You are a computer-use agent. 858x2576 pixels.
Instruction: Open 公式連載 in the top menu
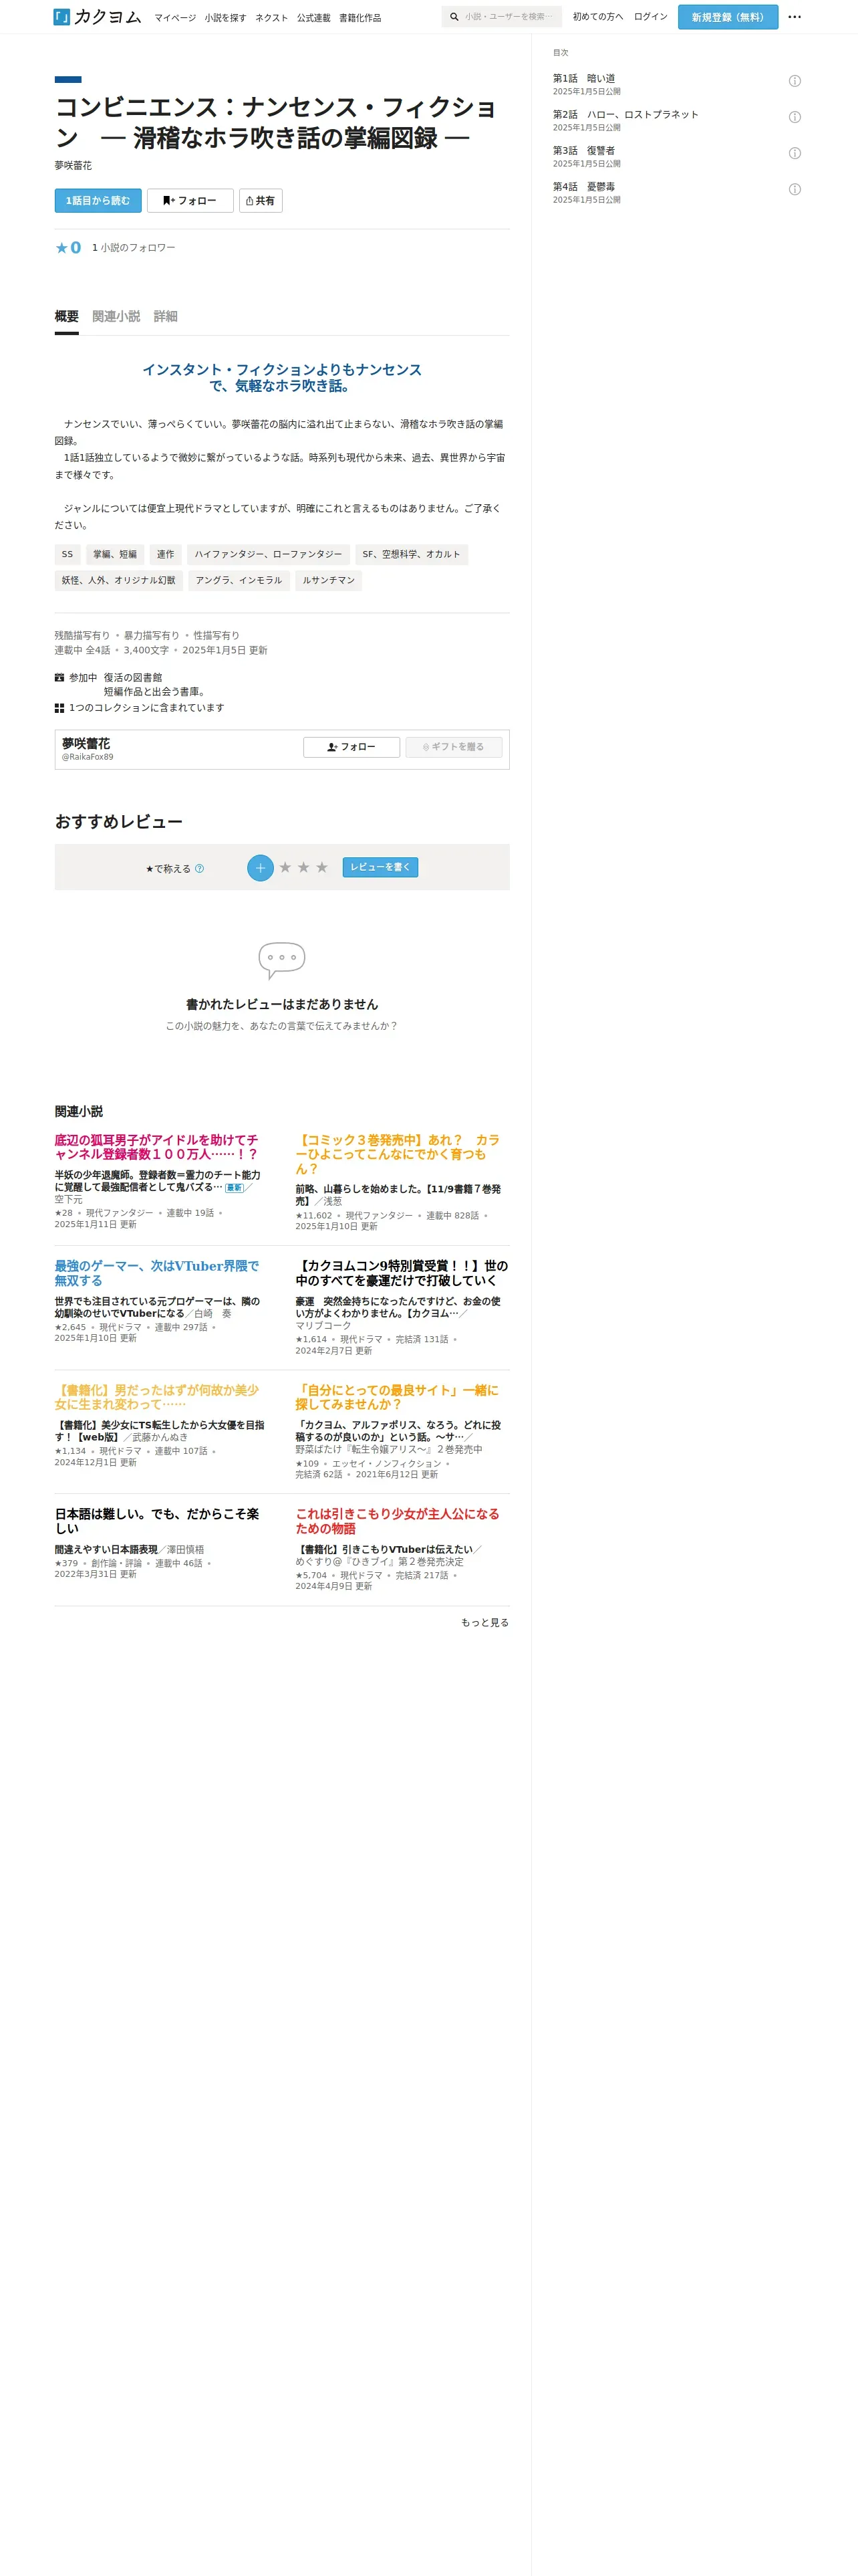click(x=313, y=18)
